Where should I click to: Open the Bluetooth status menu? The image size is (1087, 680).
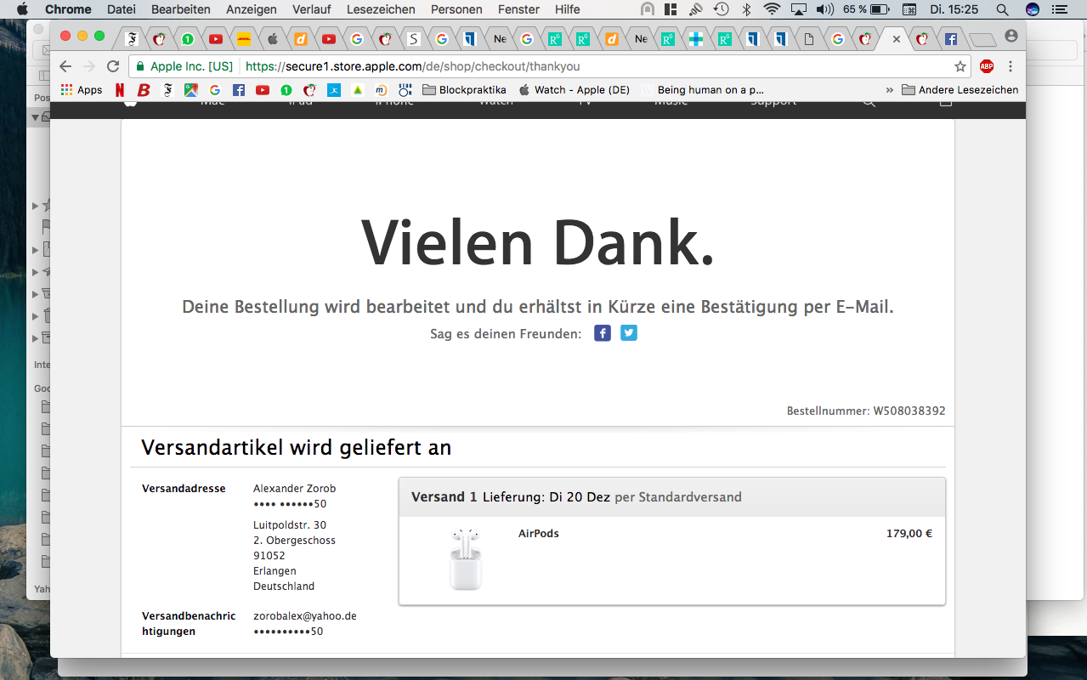click(x=747, y=9)
